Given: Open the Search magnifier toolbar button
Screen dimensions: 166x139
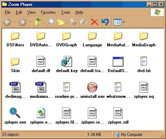Looking at the screenshot, I should coord(50,22).
